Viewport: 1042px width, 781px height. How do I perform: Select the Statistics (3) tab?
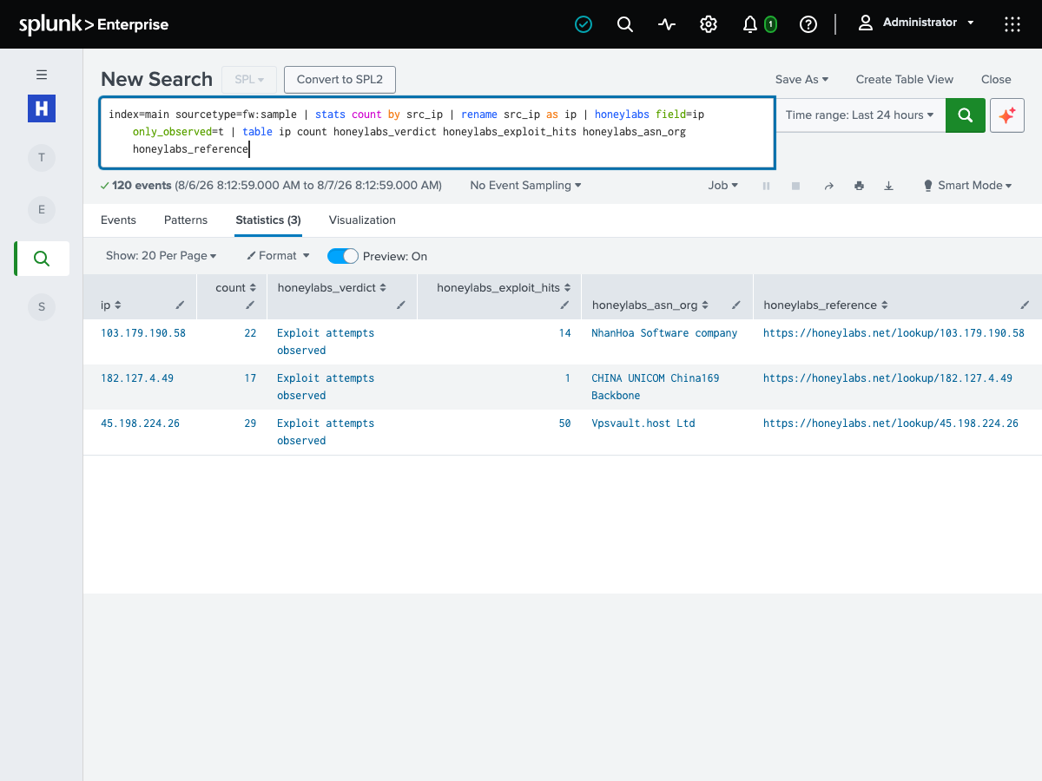coord(268,220)
